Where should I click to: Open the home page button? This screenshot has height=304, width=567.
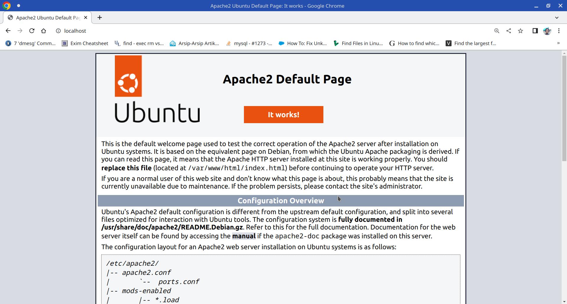[x=43, y=31]
